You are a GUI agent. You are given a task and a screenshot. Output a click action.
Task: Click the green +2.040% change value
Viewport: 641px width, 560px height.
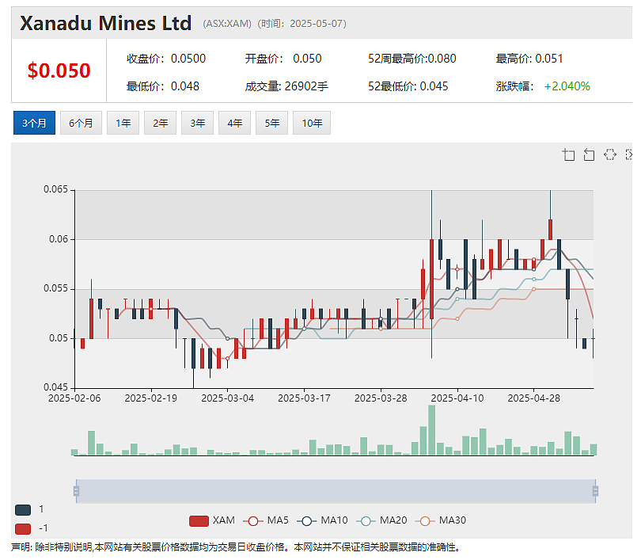567,86
